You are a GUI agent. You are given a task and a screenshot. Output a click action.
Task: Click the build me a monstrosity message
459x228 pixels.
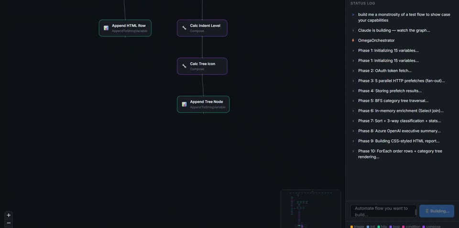click(x=404, y=18)
